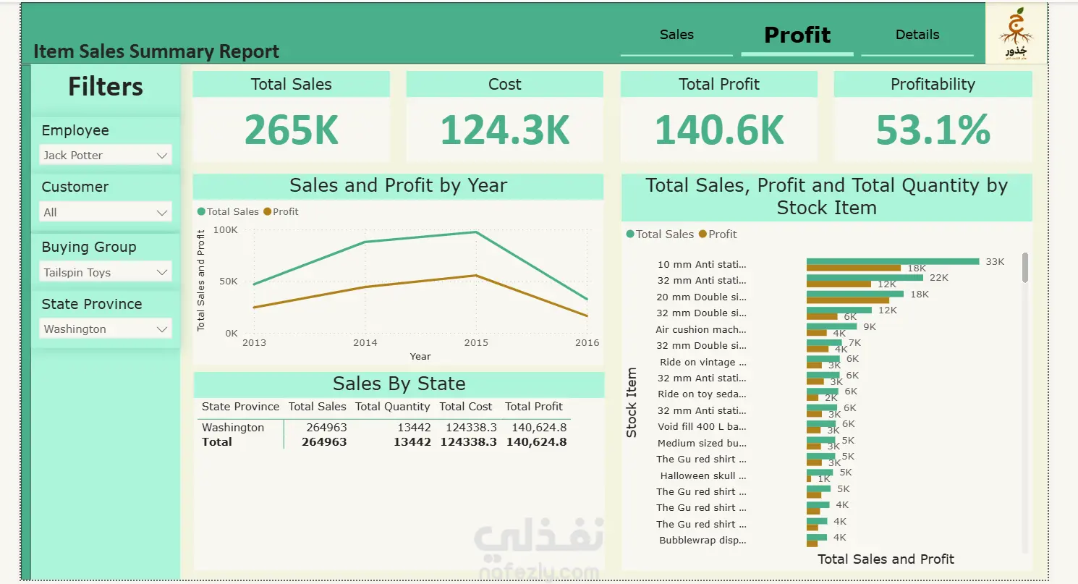Screen dimensions: 1078x584
Task: Click the State Province column header
Action: tap(240, 407)
